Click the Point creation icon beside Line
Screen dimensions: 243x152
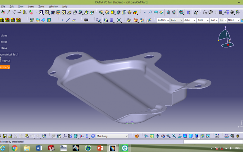click(x=63, y=20)
